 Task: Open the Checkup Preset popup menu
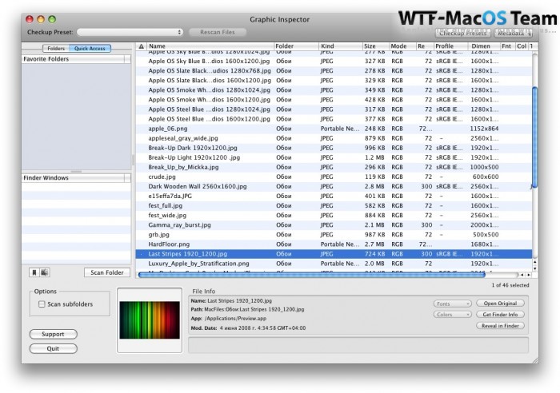click(130, 32)
